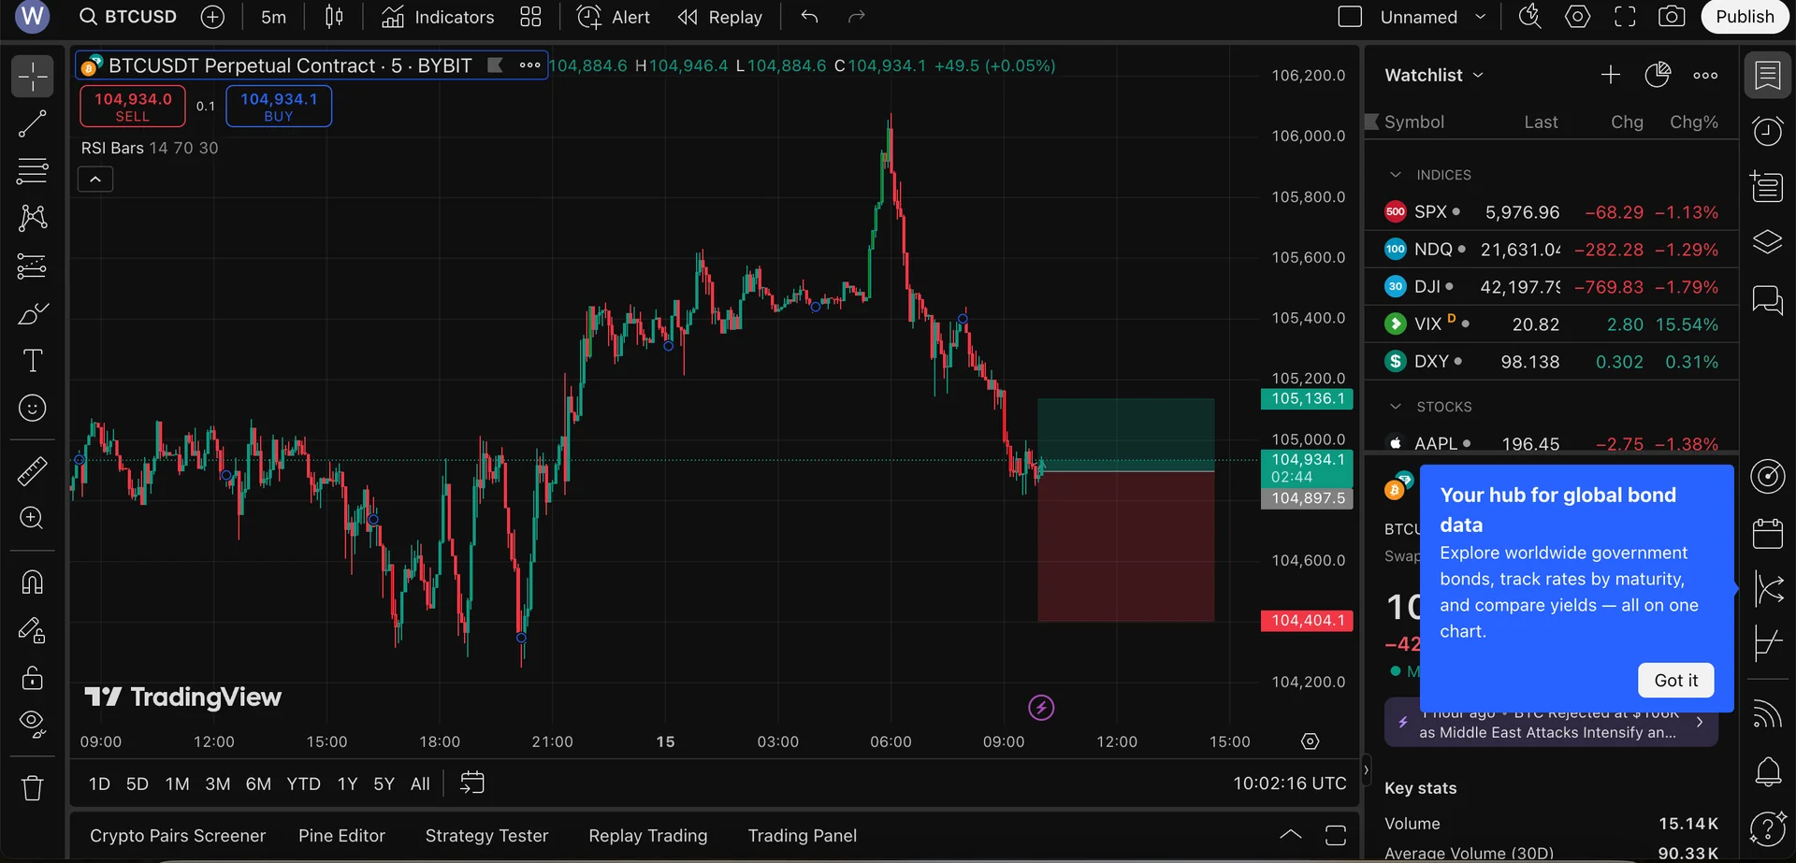This screenshot has width=1796, height=863.
Task: Open the Pine Editor tab
Action: tap(341, 836)
